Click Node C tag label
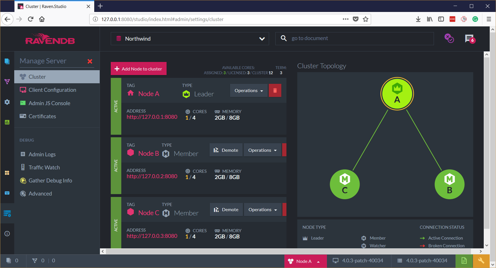Screen dimensions: 496x268 149,213
